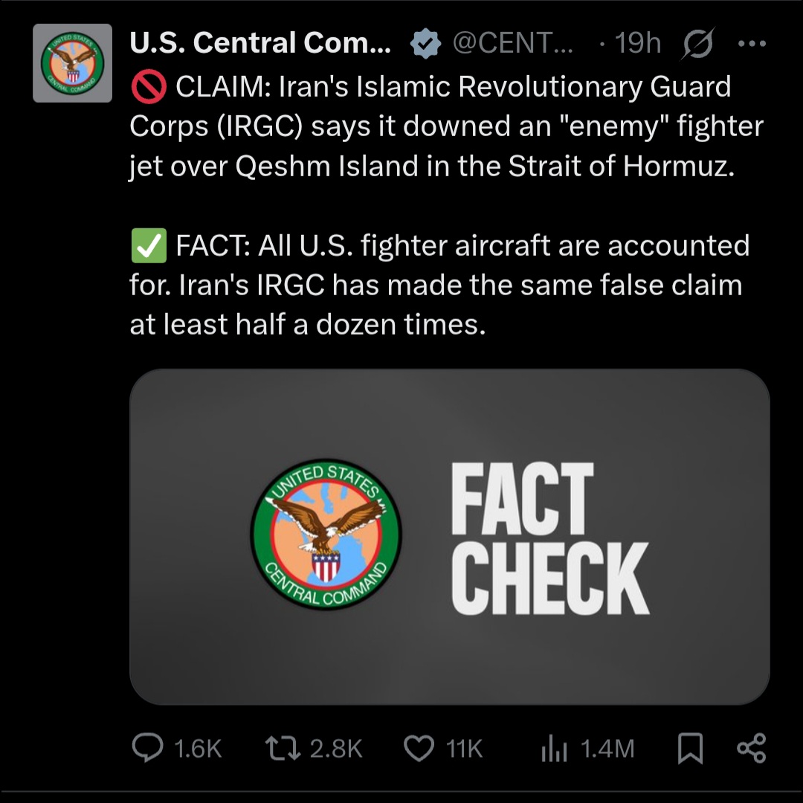
Task: Open the U.S. Central Command profile avatar
Action: 73,62
